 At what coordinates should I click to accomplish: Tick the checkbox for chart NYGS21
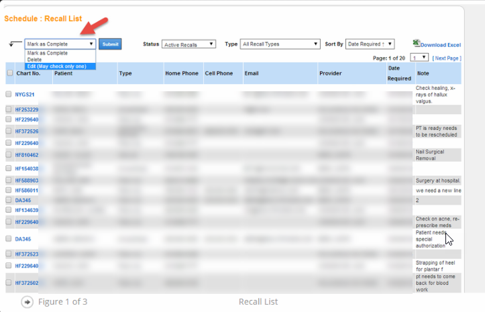tap(9, 95)
